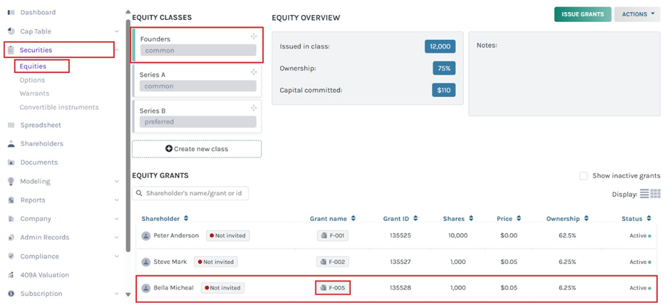Open grant F-005

(x=333, y=288)
